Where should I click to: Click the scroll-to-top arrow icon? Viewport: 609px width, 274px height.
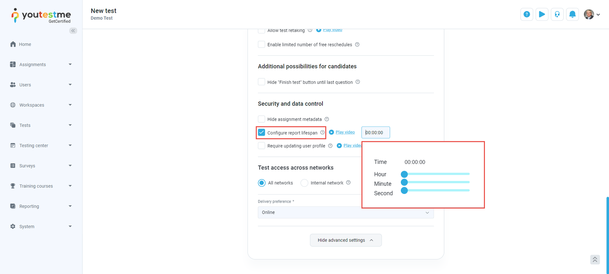595,260
